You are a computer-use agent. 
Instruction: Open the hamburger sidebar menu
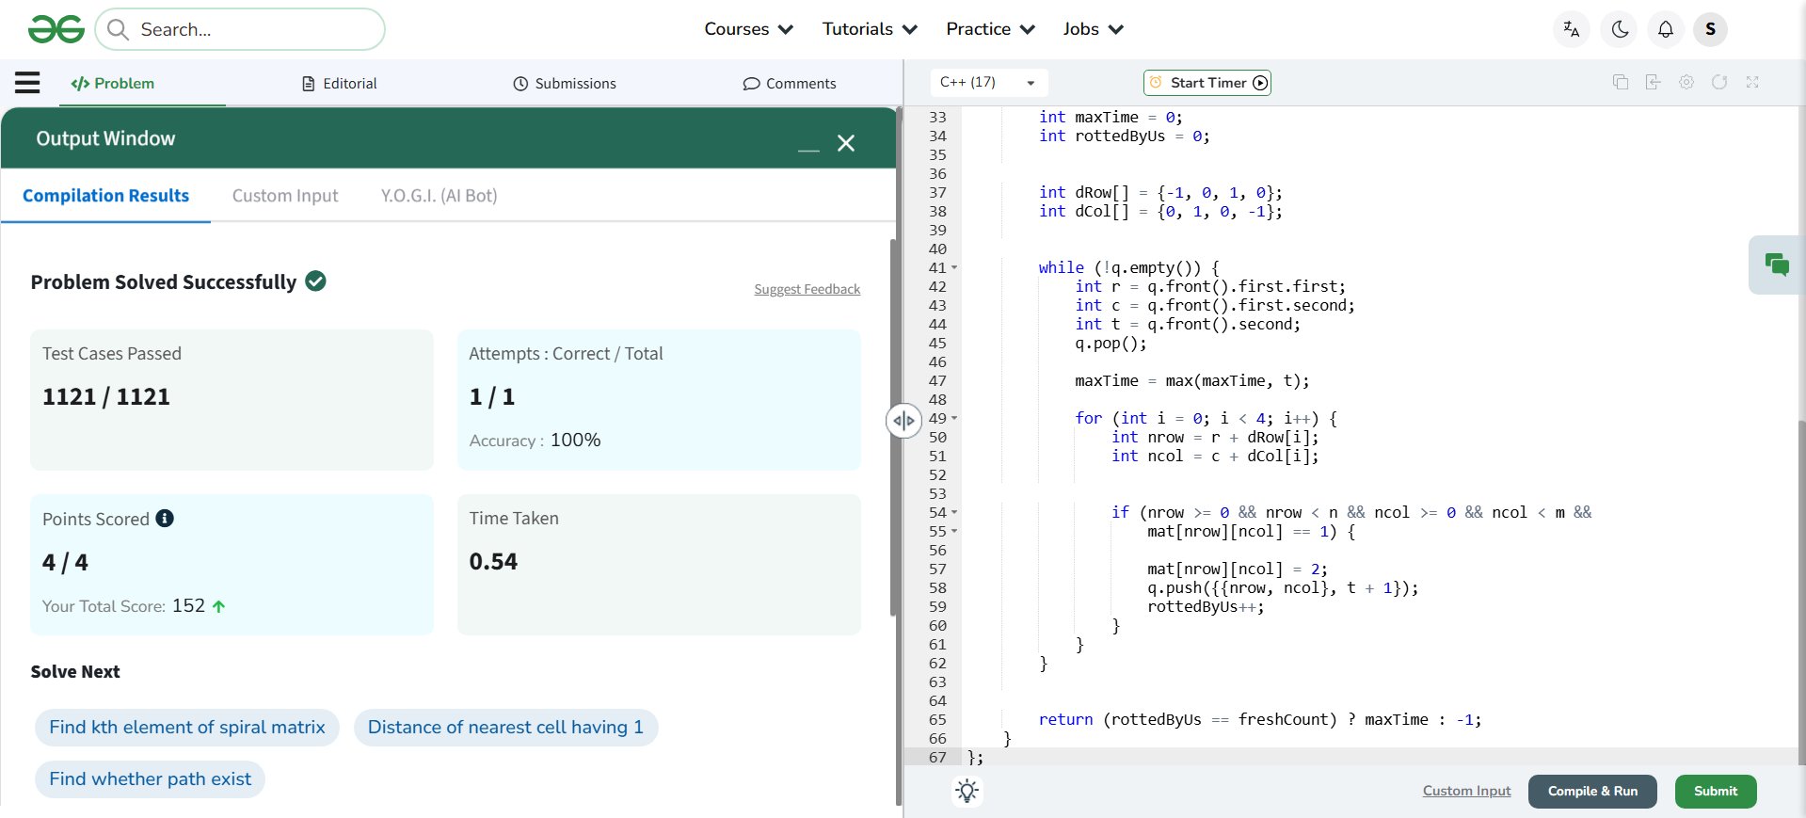tap(27, 83)
